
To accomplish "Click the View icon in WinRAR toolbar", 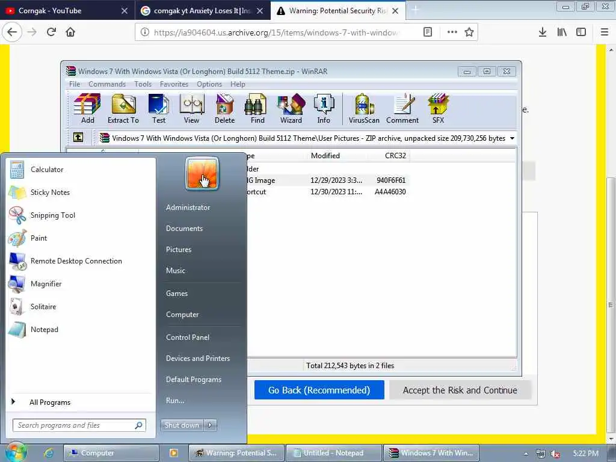I will [x=192, y=108].
